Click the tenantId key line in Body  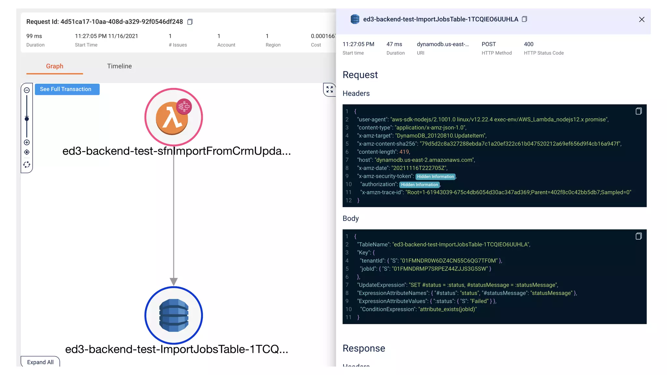pos(431,261)
